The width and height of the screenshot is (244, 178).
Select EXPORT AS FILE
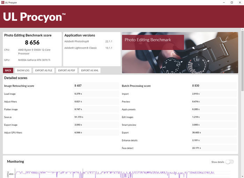[44, 70]
